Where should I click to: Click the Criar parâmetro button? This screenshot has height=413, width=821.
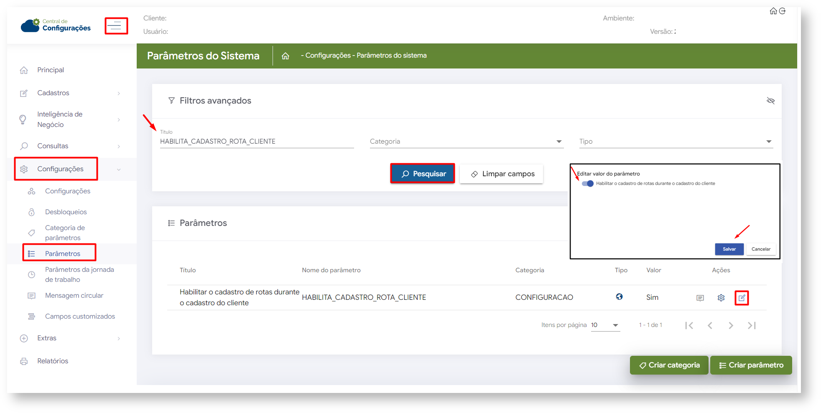point(751,365)
